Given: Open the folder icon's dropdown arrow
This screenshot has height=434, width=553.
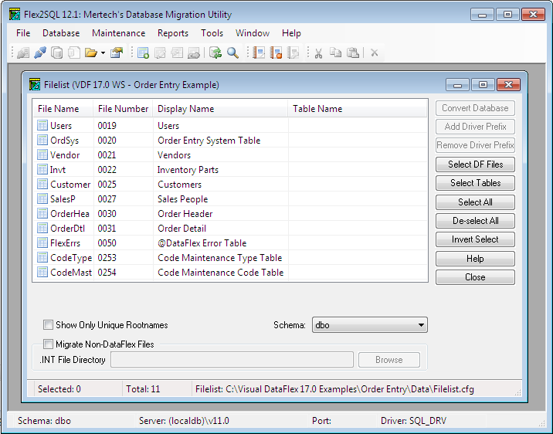Looking at the screenshot, I should tap(103, 53).
